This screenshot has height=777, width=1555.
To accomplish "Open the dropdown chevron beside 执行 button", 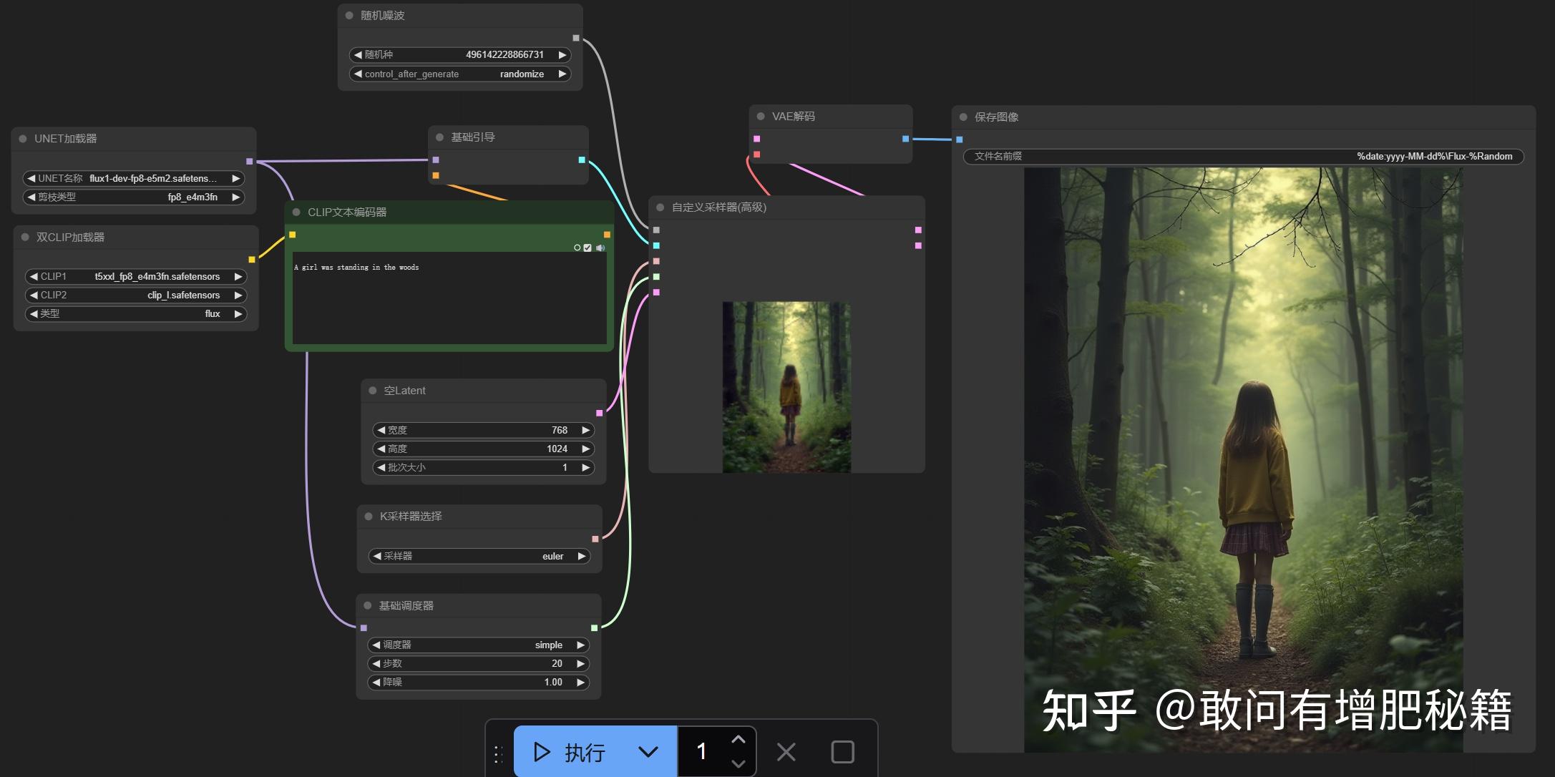I will 648,752.
